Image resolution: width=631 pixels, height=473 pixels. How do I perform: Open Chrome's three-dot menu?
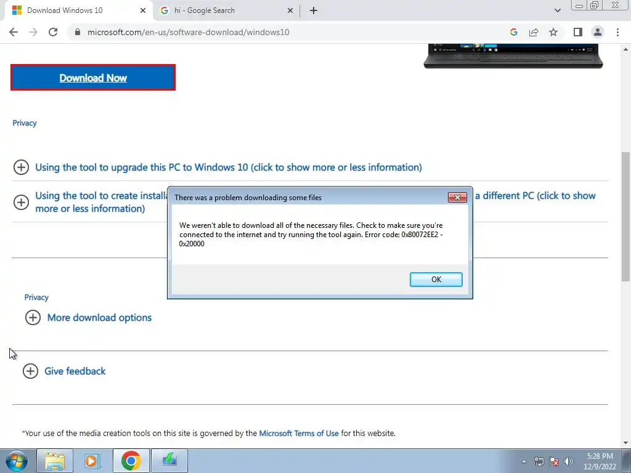(617, 32)
